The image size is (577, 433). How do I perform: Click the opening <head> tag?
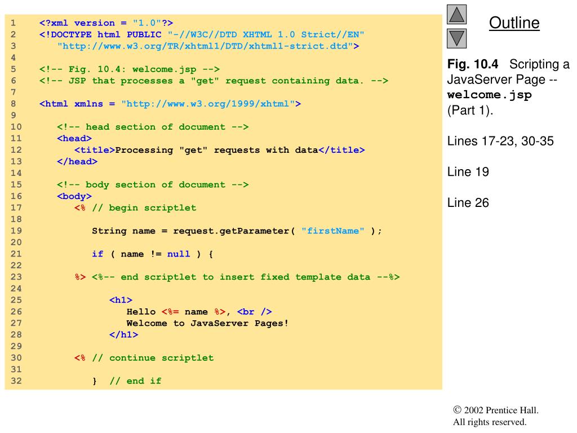(x=74, y=139)
